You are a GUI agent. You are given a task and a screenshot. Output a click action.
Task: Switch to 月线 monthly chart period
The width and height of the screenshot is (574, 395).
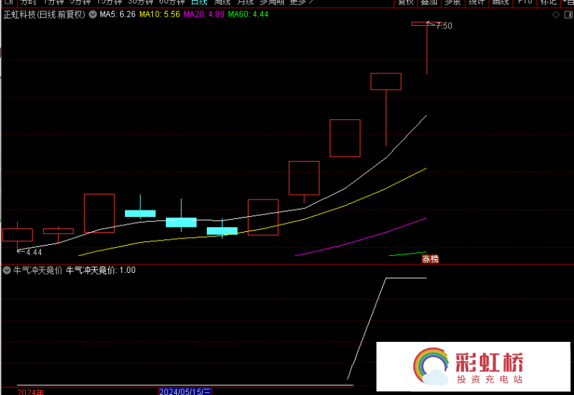(x=245, y=2)
